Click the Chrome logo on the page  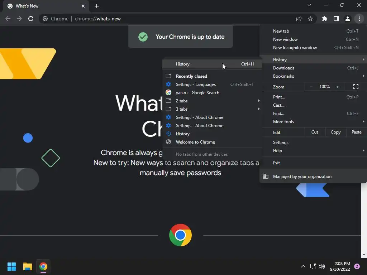[x=180, y=235]
